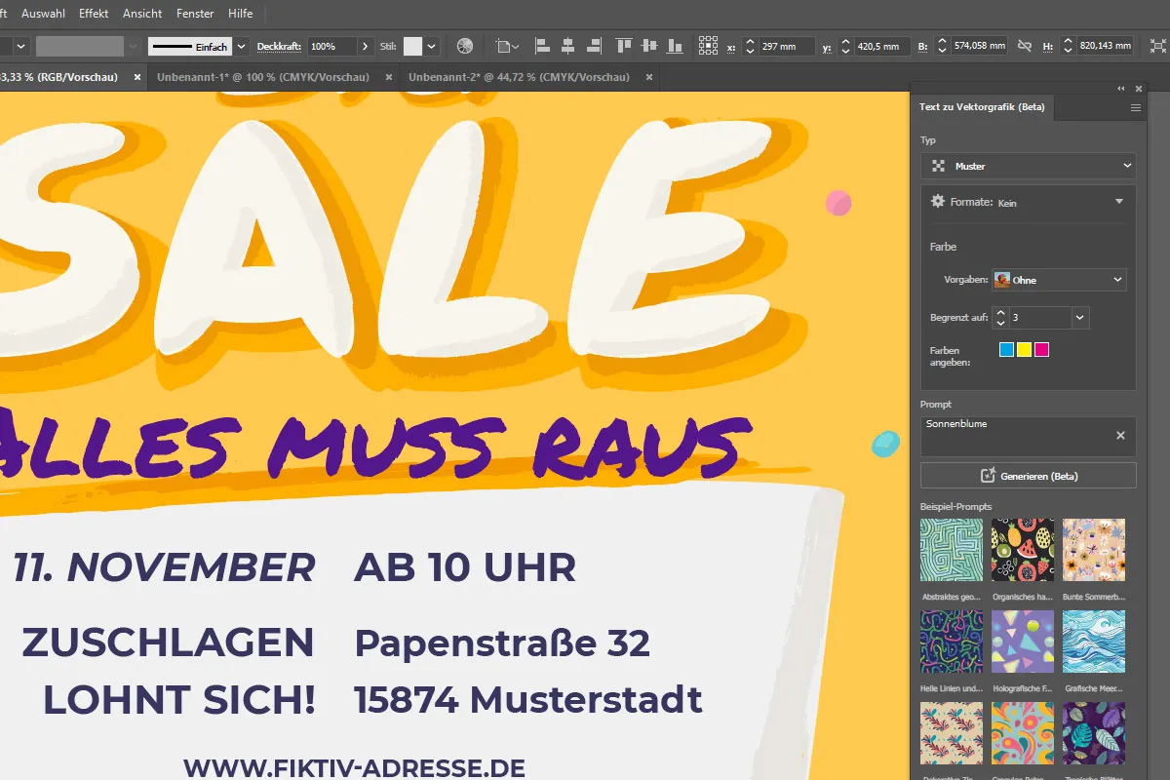Open the Hilfe menu

(x=240, y=14)
